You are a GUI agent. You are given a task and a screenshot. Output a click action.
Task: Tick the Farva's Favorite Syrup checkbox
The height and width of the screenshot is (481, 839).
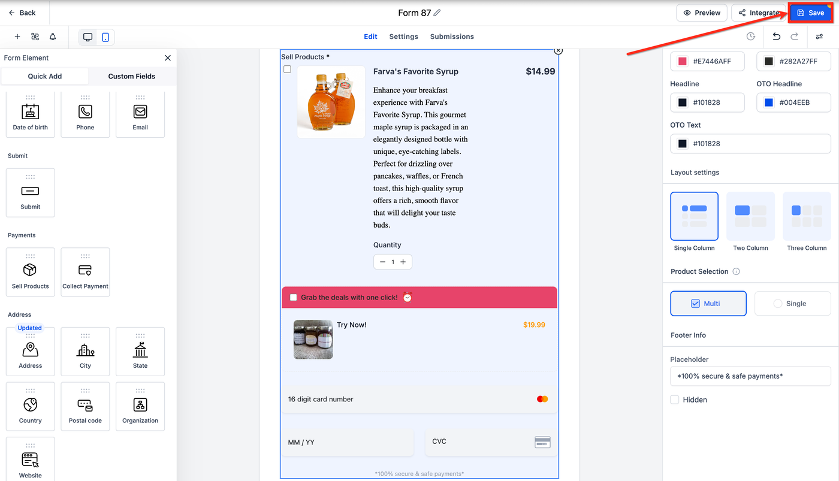tap(287, 69)
